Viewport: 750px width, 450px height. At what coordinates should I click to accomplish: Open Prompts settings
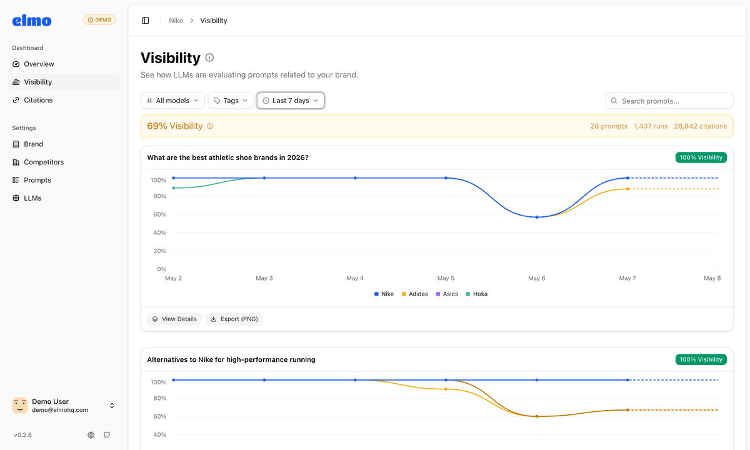(x=64, y=180)
